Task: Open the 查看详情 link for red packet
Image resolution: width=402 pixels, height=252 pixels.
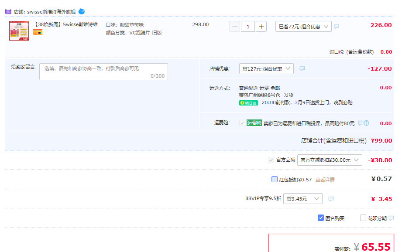Action: pos(325,180)
